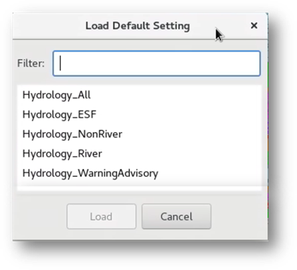
Task: Cancel loading a default setting
Action: pyautogui.click(x=177, y=216)
